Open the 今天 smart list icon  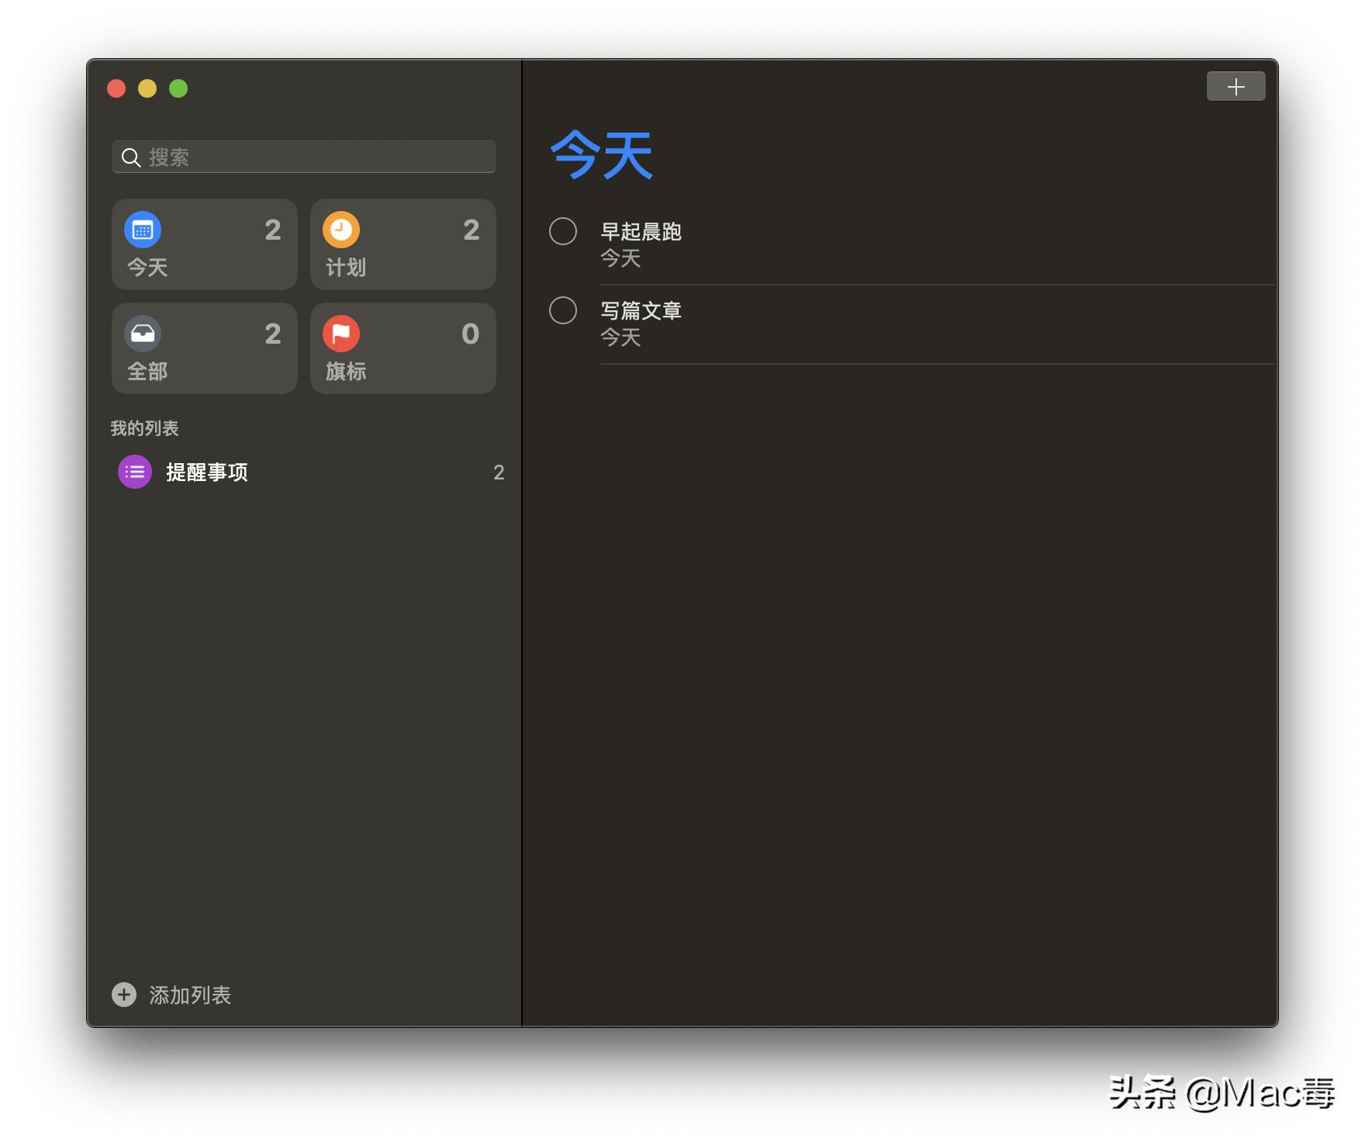143,229
